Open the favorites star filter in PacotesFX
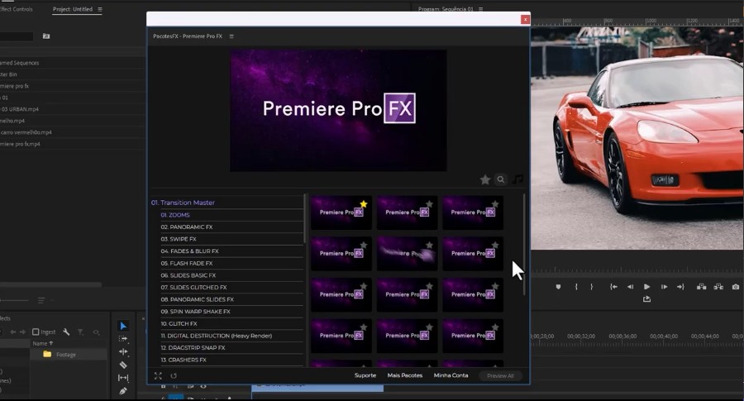Viewport: 744px width, 401px height. 485,179
